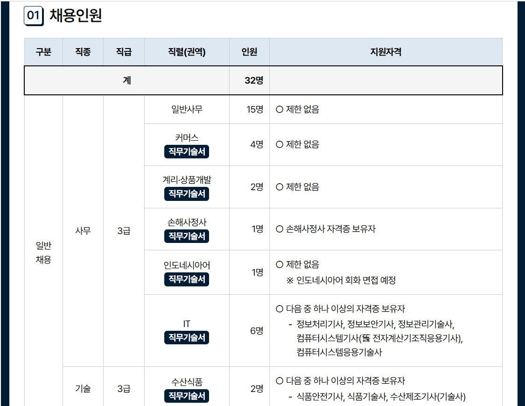Screen dimensions: 525x406
Task: Click the 직종 column header
Action: tap(83, 52)
